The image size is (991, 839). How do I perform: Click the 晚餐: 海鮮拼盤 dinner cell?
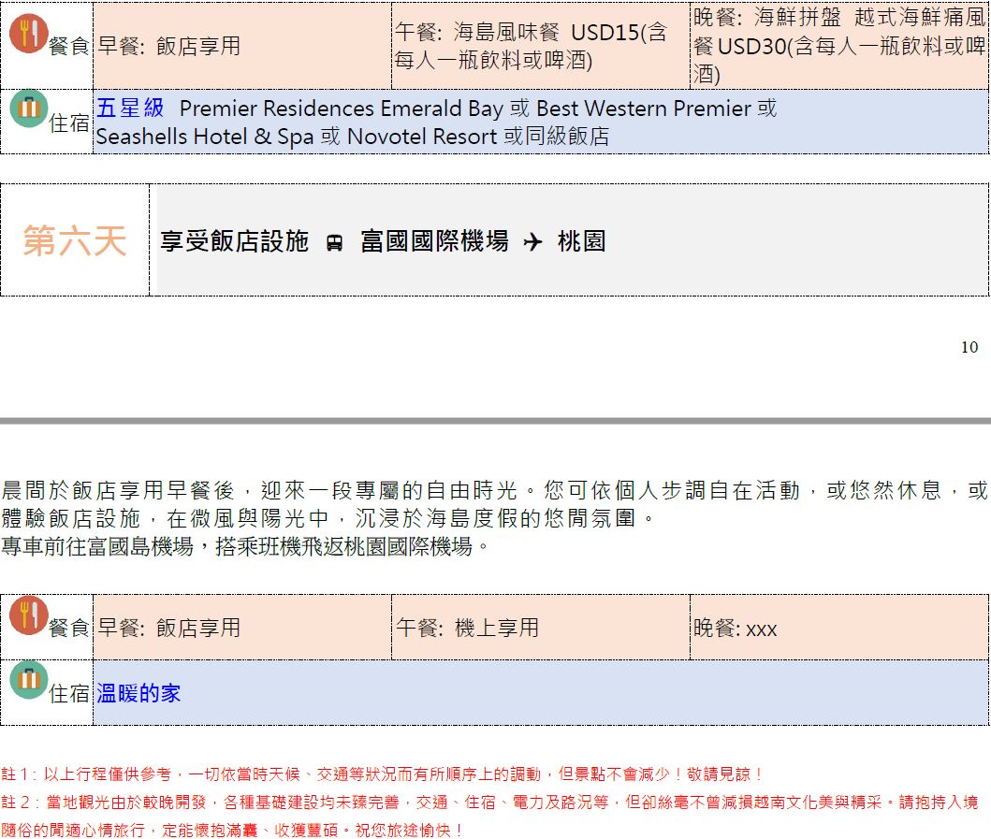point(838,46)
